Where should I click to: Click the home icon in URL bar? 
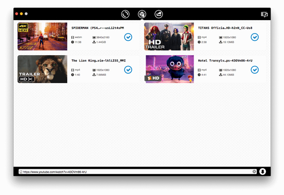click(x=21, y=172)
